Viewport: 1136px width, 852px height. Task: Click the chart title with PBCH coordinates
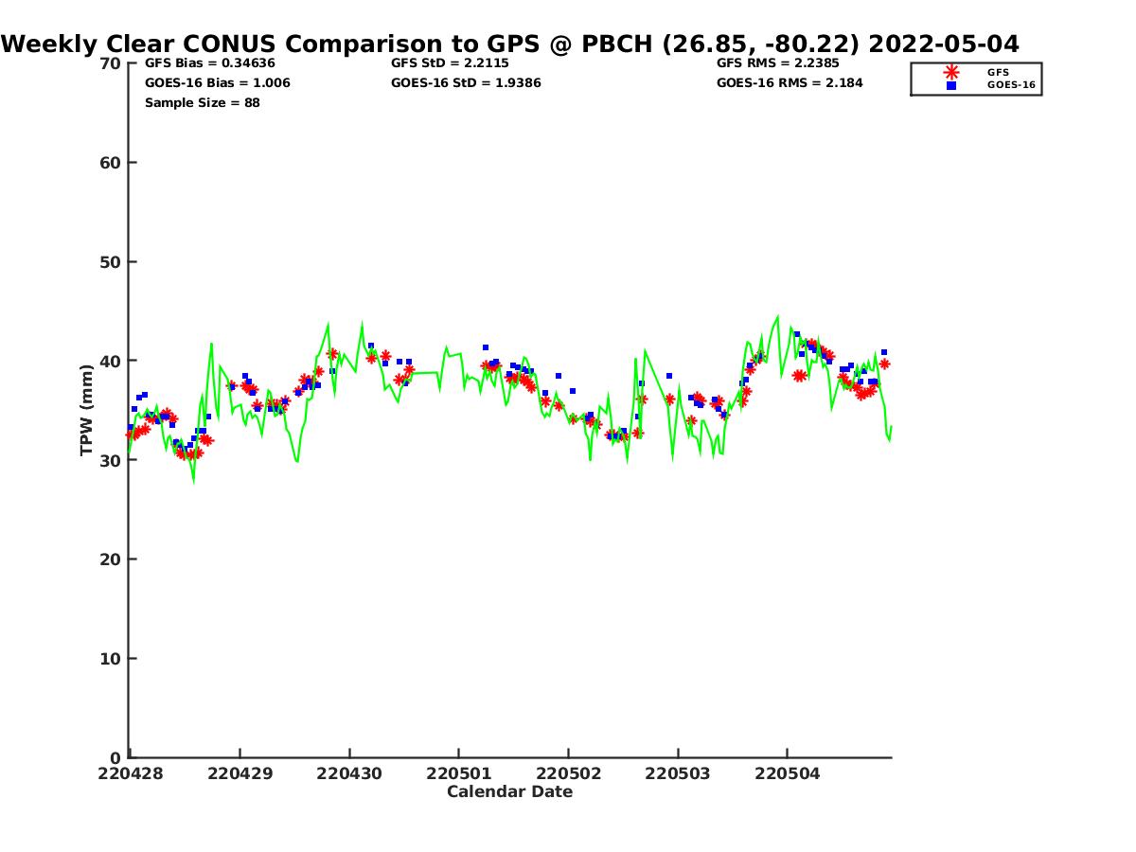(510, 44)
